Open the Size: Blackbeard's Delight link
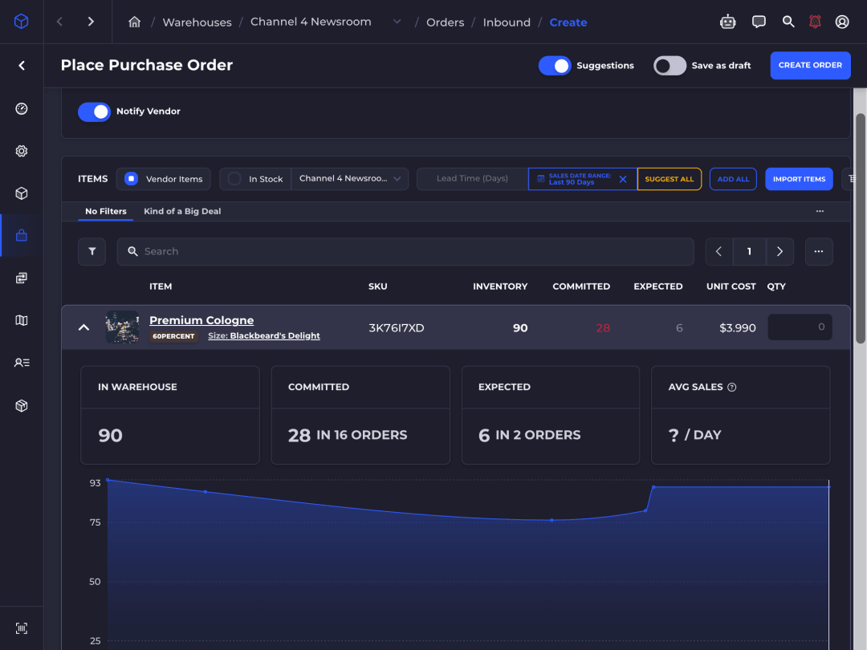 [264, 335]
